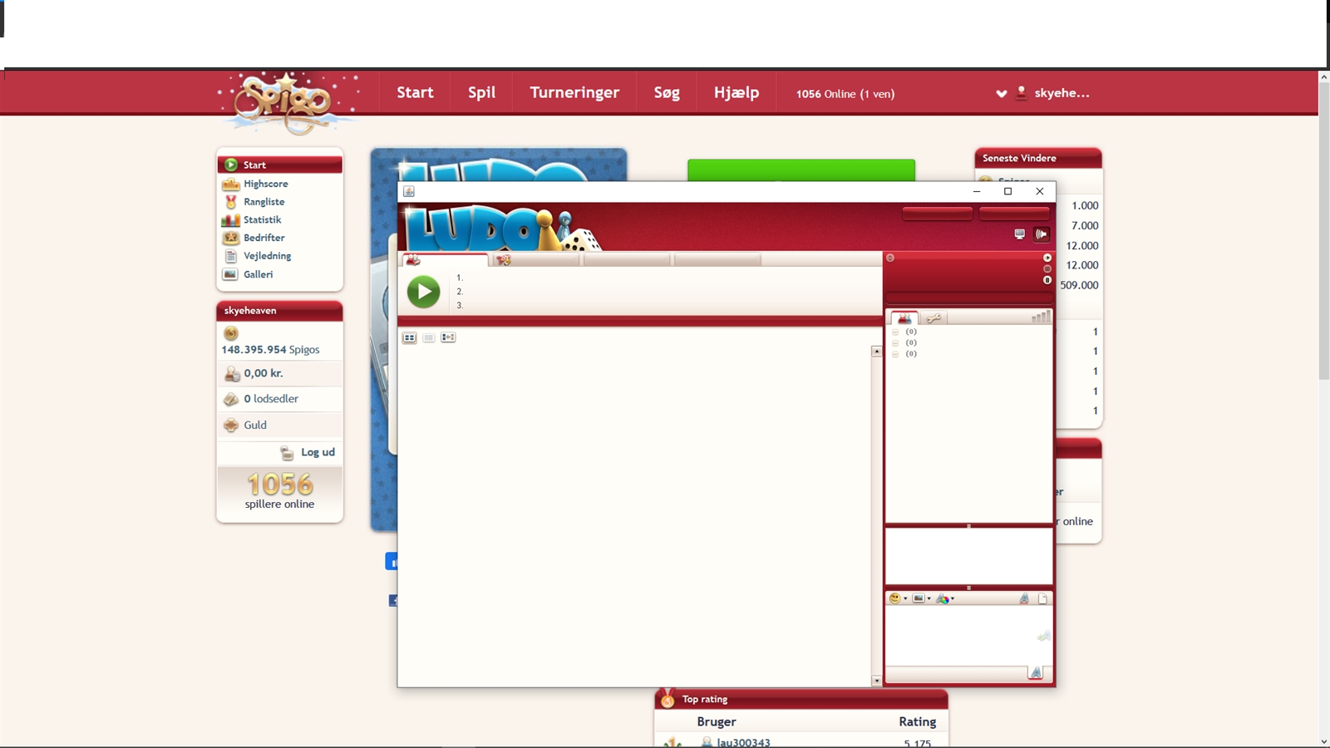Image resolution: width=1330 pixels, height=748 pixels.
Task: Open the text color picker in chat
Action: click(x=944, y=598)
